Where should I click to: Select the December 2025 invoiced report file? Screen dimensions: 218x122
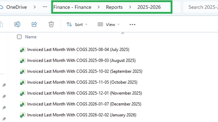pyautogui.click(x=84, y=104)
